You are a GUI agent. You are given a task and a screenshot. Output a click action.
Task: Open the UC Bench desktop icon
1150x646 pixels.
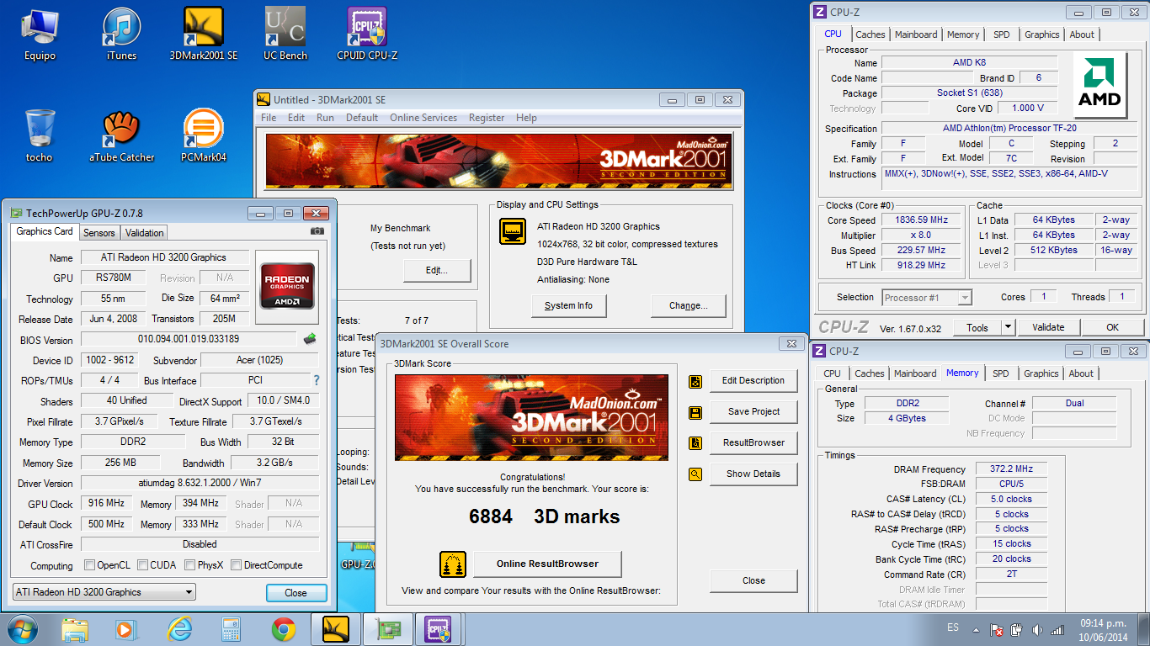[285, 34]
